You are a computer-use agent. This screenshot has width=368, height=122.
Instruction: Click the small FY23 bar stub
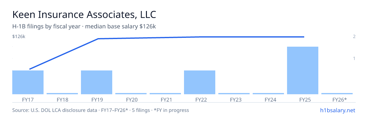234,94
